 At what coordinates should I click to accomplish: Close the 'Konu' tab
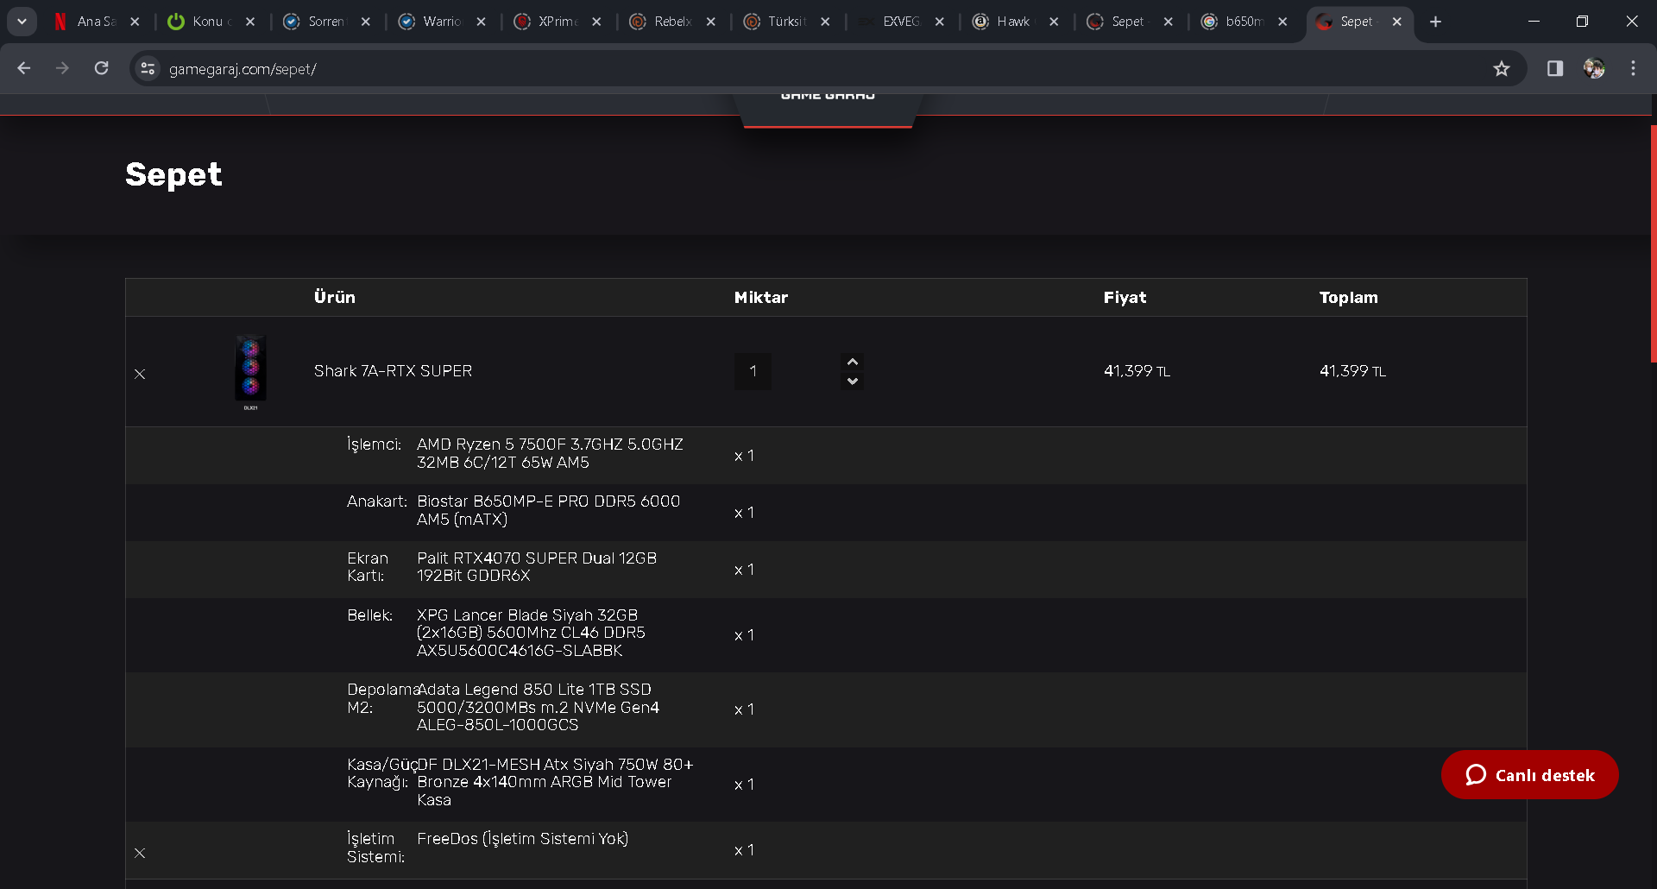(250, 22)
